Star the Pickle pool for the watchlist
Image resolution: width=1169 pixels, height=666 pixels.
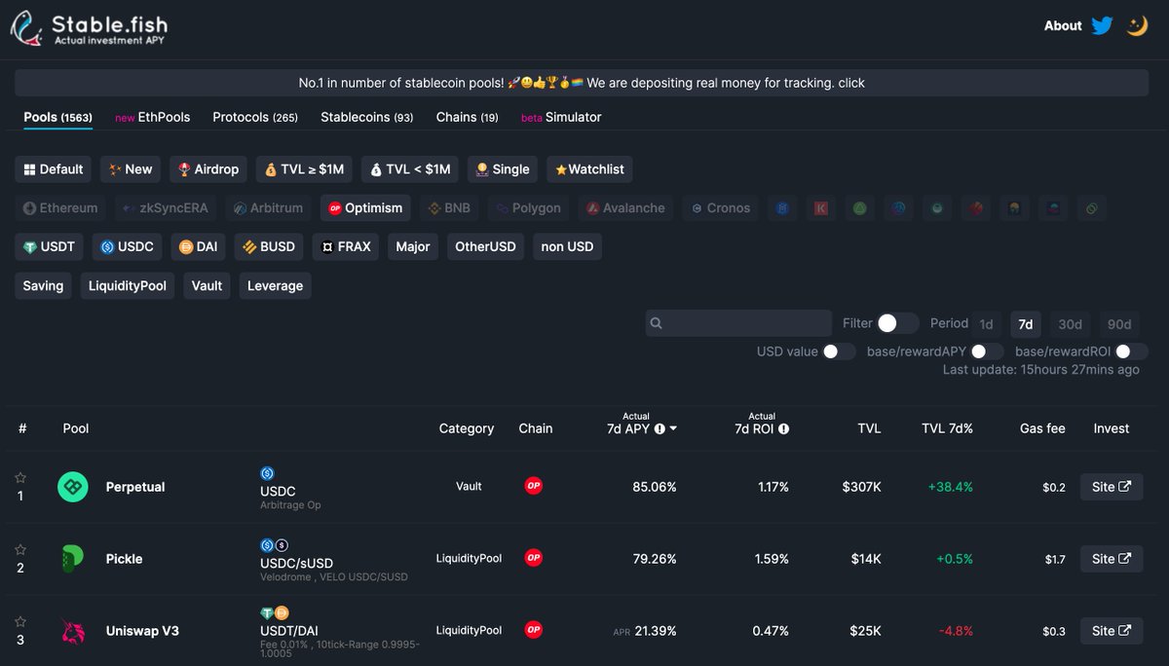tap(20, 550)
